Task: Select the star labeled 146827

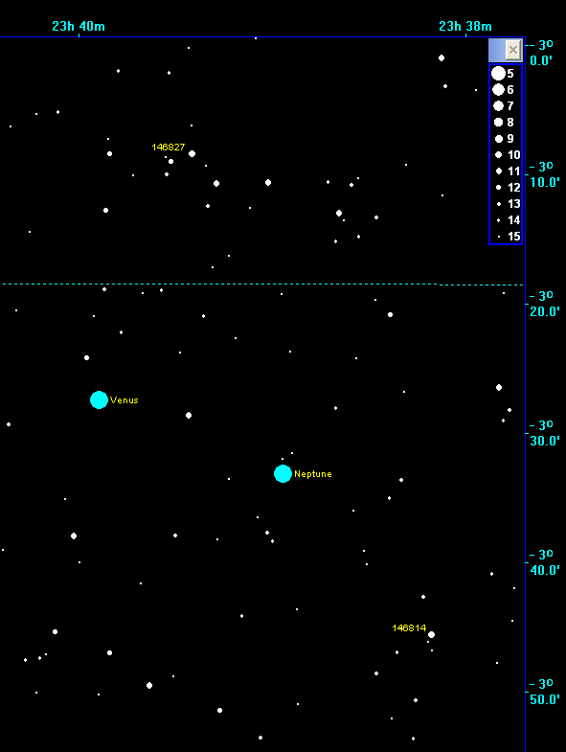Action: coord(192,154)
